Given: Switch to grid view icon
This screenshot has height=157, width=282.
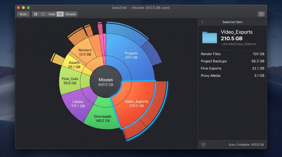Looking at the screenshot, I should click(36, 14).
